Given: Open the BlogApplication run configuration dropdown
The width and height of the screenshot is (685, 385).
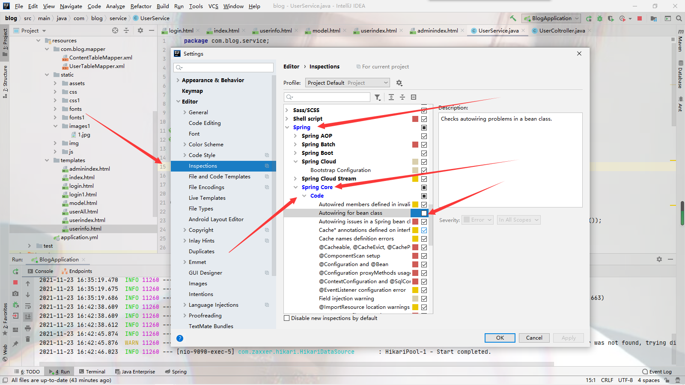Looking at the screenshot, I should pos(551,18).
